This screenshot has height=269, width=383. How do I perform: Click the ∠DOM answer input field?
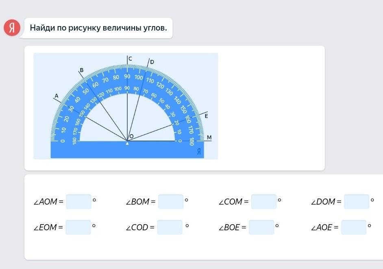click(x=357, y=202)
